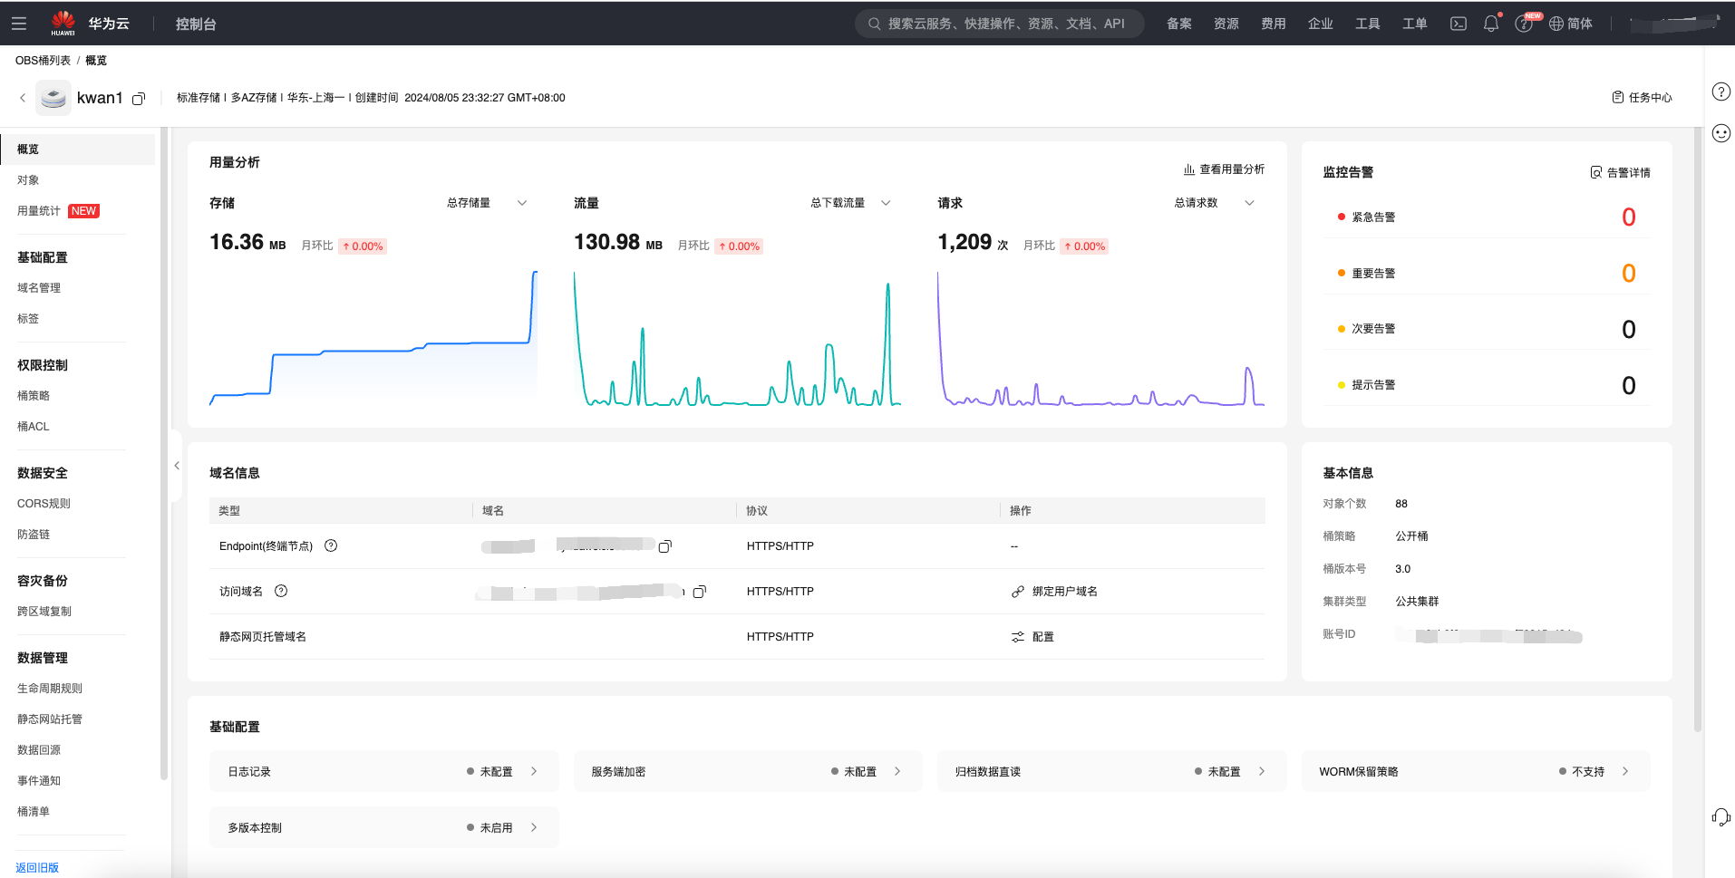This screenshot has width=1735, height=878.
Task: Click the notification bell icon
Action: point(1490,24)
